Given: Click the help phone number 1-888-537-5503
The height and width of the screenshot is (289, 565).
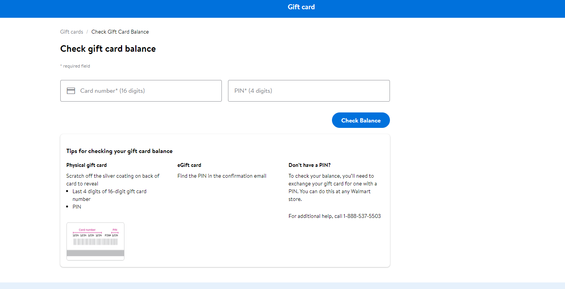Looking at the screenshot, I should (362, 216).
